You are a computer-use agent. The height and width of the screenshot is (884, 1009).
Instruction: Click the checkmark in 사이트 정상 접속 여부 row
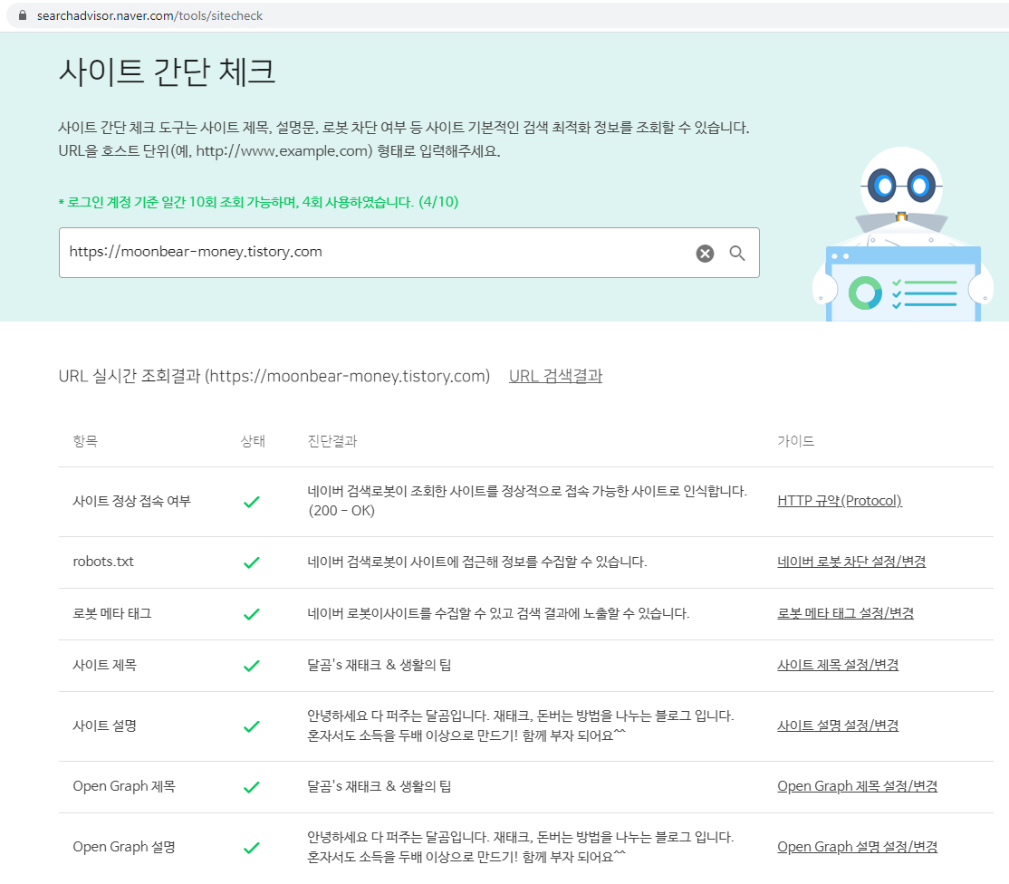(252, 502)
